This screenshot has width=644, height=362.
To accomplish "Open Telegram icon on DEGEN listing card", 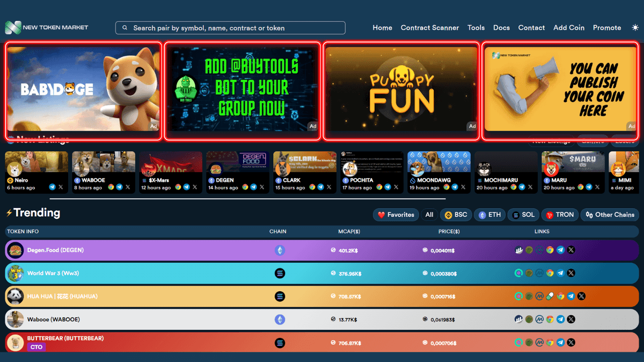I will point(253,187).
